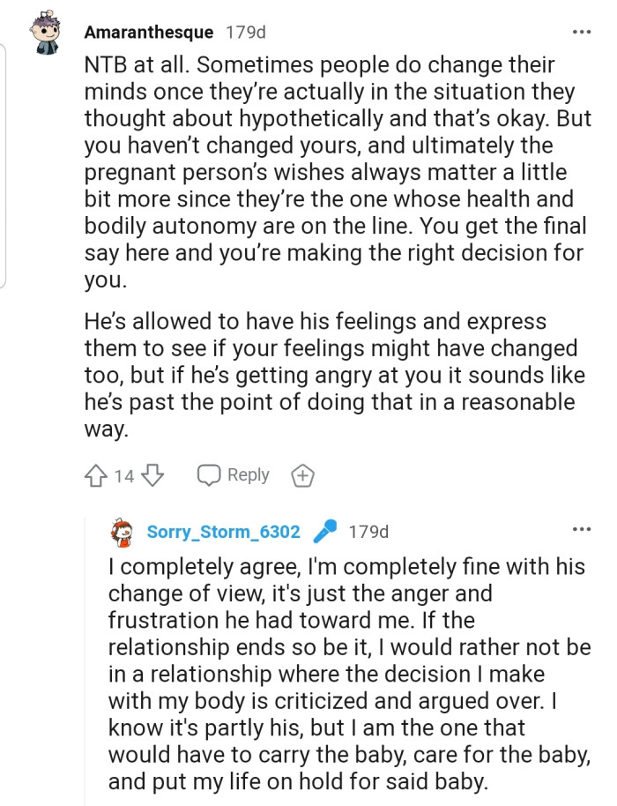Click the gray panel edge at far left
Screen dimensions: 617x806
[x=4, y=168]
